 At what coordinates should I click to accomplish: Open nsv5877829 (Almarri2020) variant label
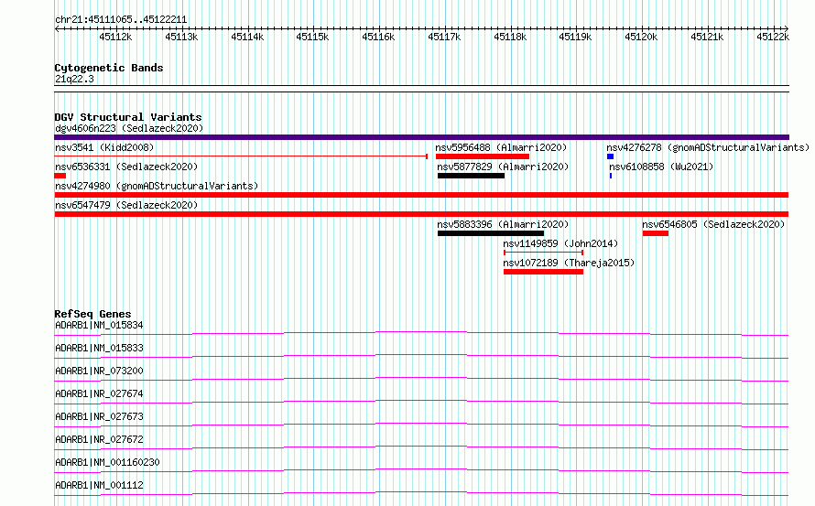[x=503, y=167]
